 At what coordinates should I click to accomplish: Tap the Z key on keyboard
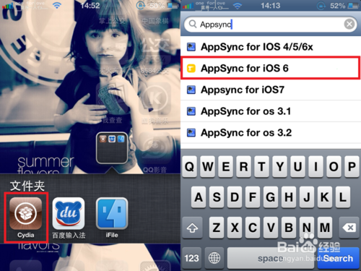pos(217,228)
